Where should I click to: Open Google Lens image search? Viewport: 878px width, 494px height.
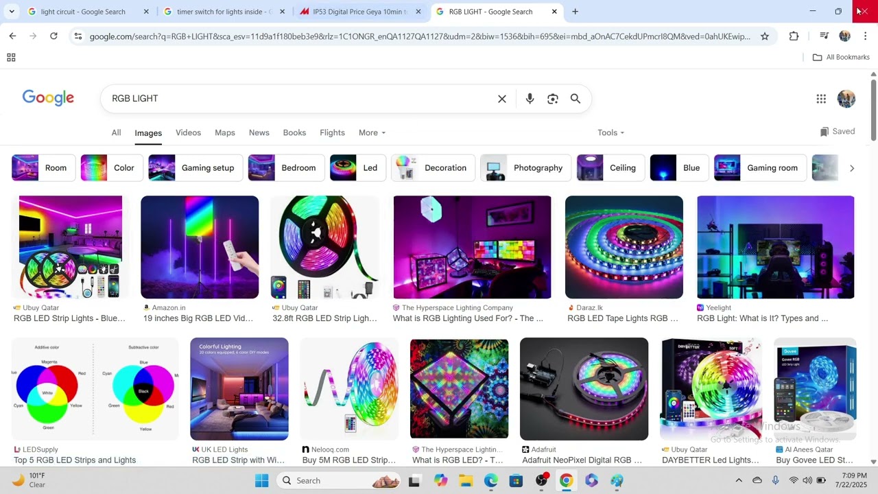(x=553, y=99)
